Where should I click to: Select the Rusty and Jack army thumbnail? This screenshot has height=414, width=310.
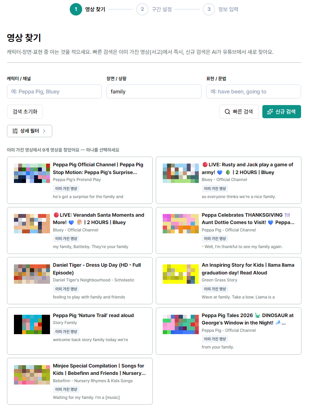click(181, 173)
